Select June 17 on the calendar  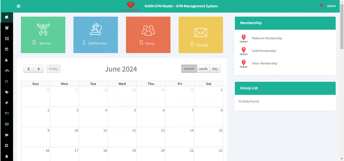tap(64, 154)
